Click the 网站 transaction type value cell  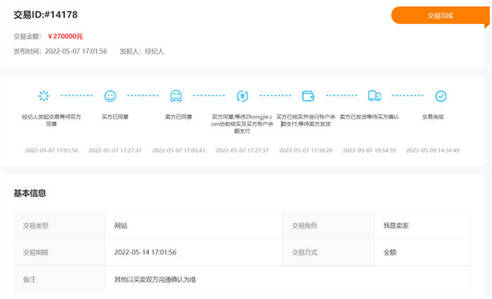coord(121,225)
